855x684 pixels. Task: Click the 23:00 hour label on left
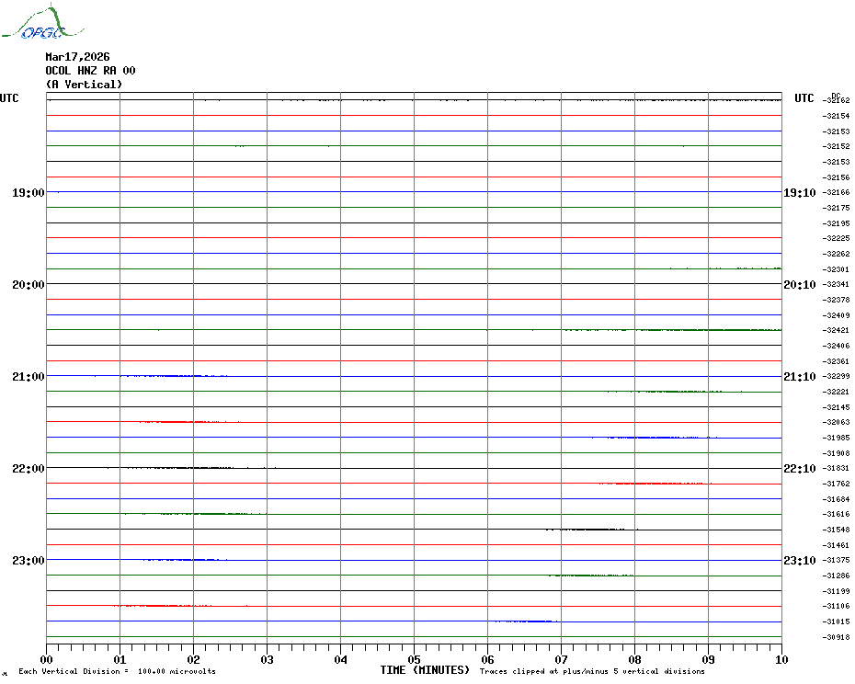[x=28, y=561]
